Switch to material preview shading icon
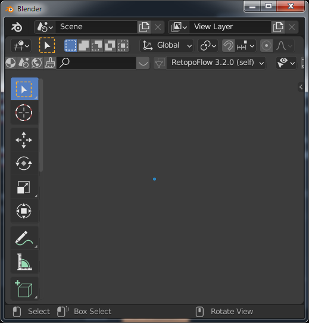Screen dimensions: 309x323 pyautogui.click(x=24, y=63)
